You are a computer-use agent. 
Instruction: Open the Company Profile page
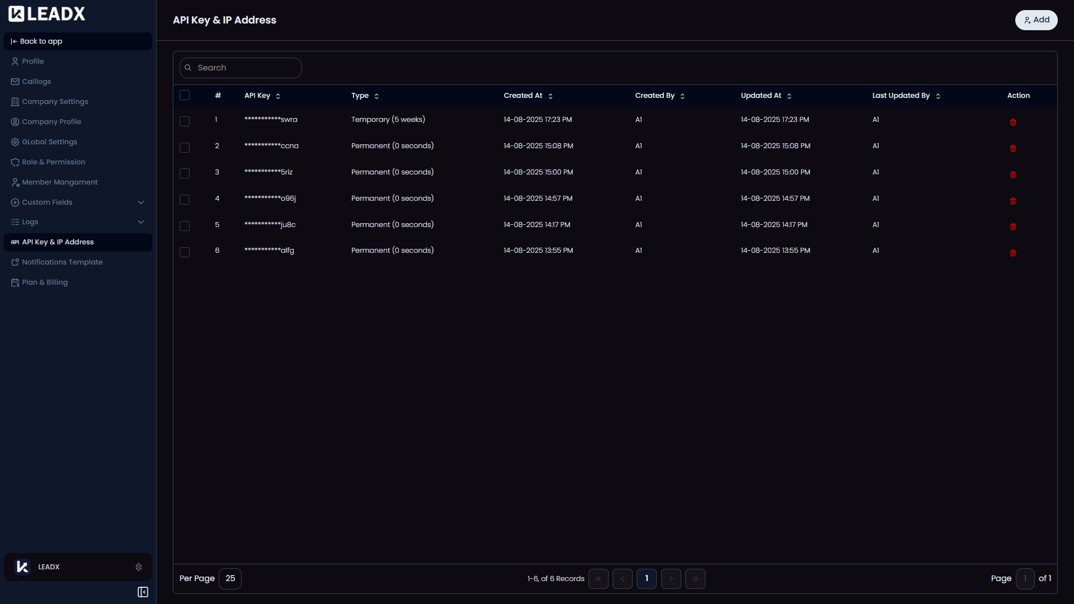pos(51,121)
